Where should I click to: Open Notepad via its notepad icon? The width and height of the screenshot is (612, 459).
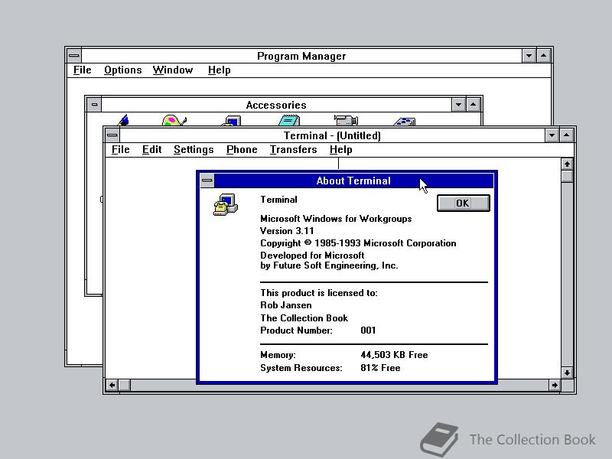point(288,120)
